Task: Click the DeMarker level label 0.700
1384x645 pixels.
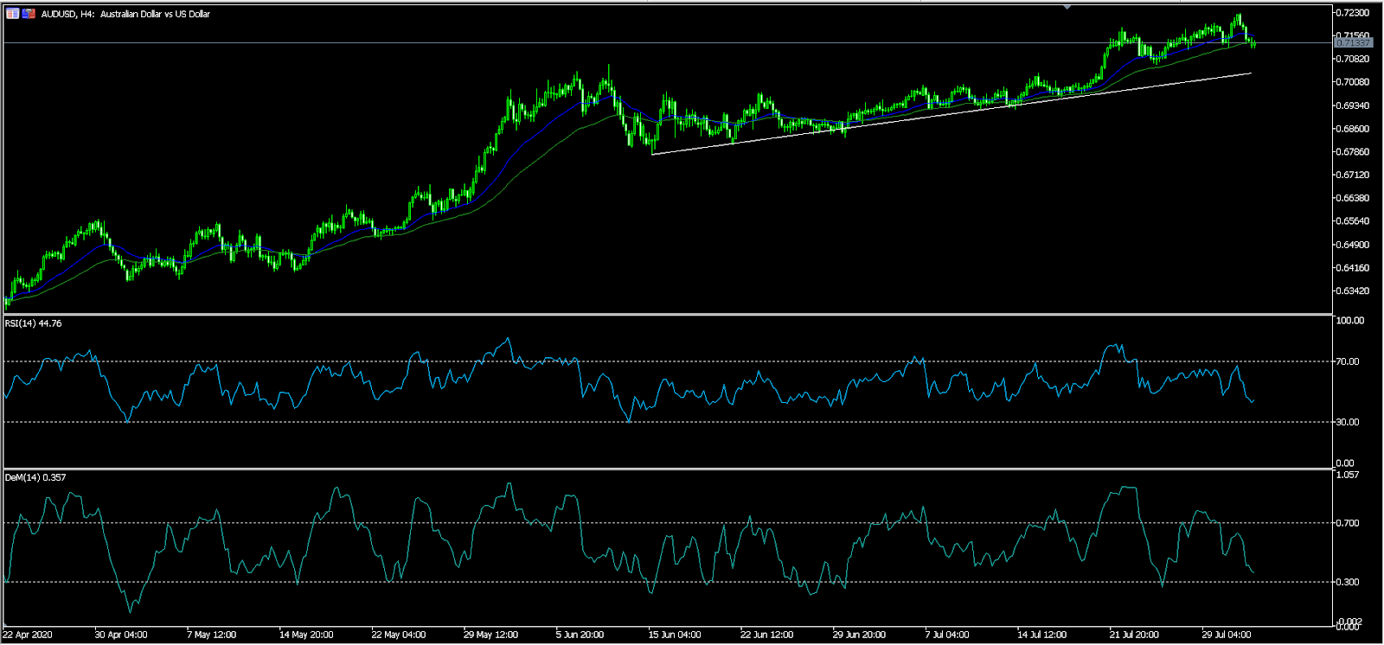Action: click(1348, 523)
